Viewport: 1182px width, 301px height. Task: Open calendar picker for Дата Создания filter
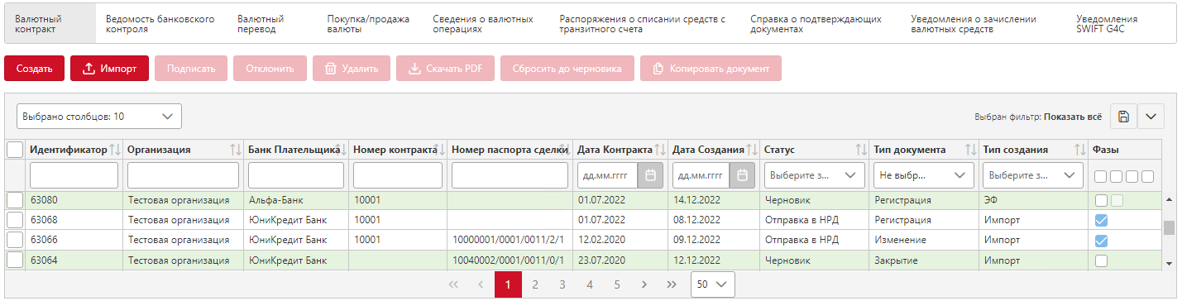(x=743, y=175)
